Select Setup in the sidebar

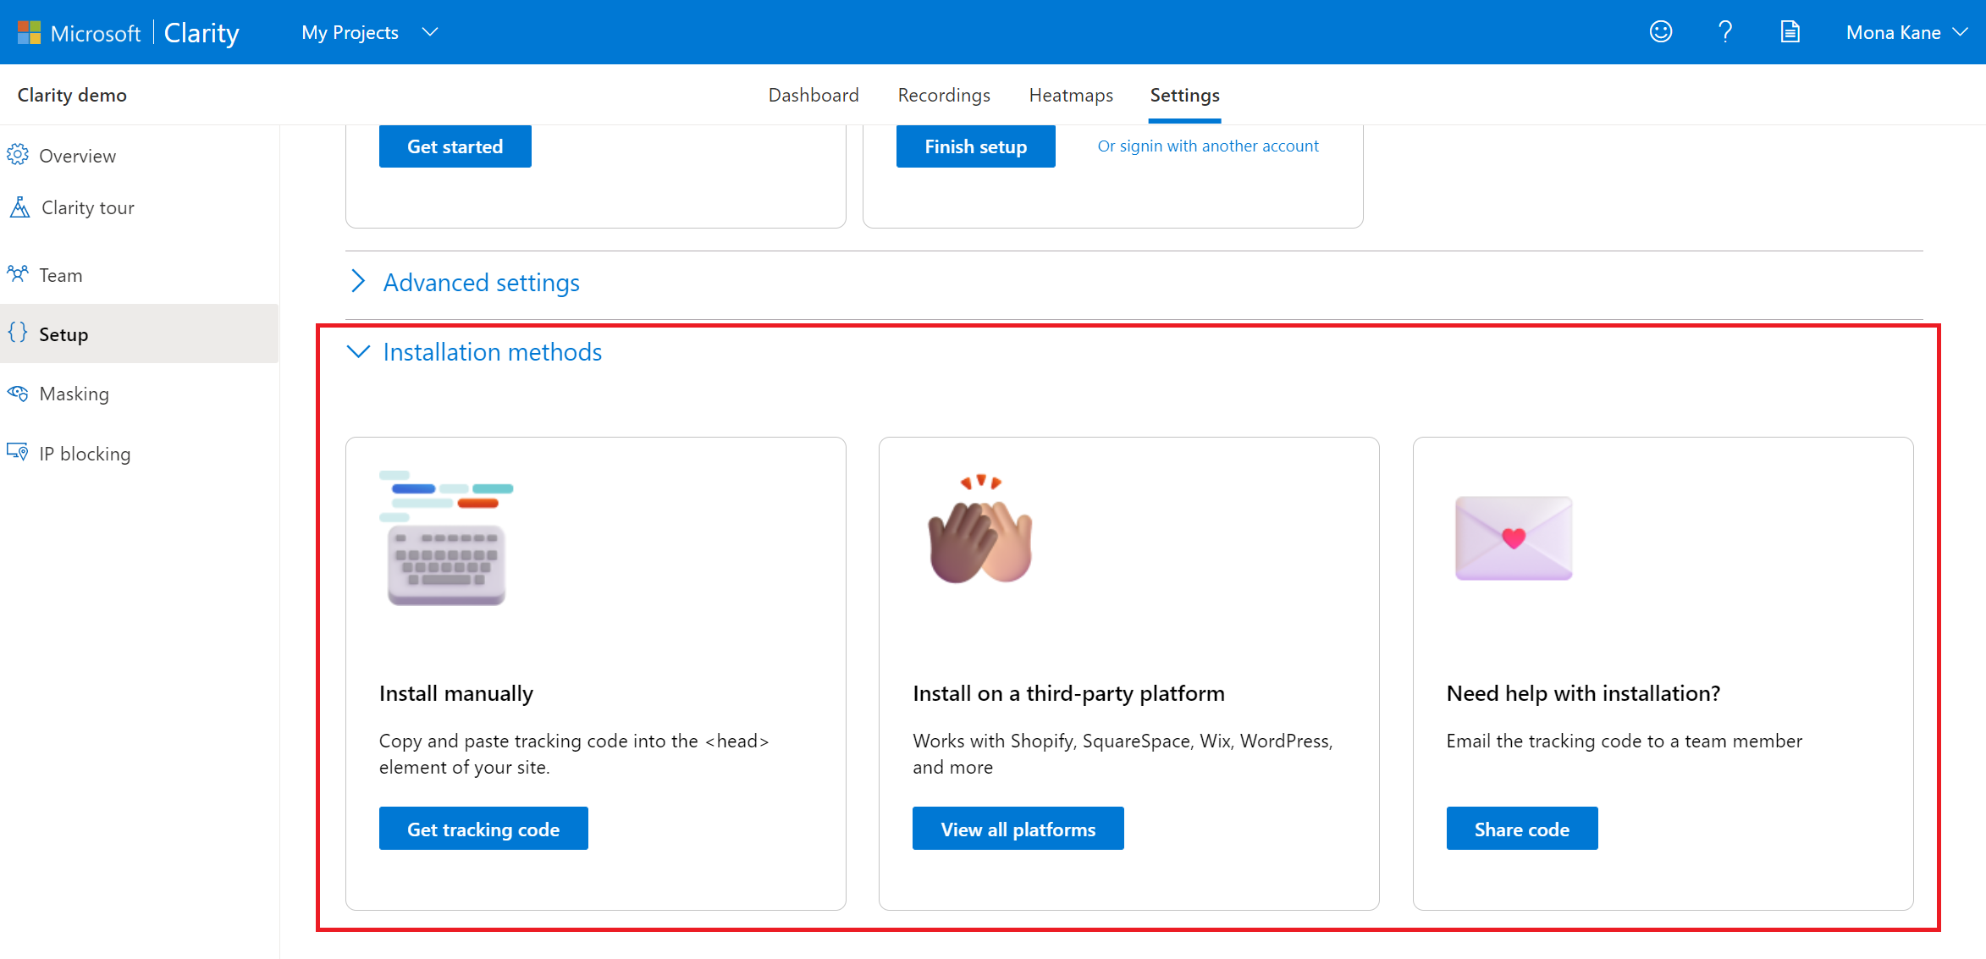(140, 333)
